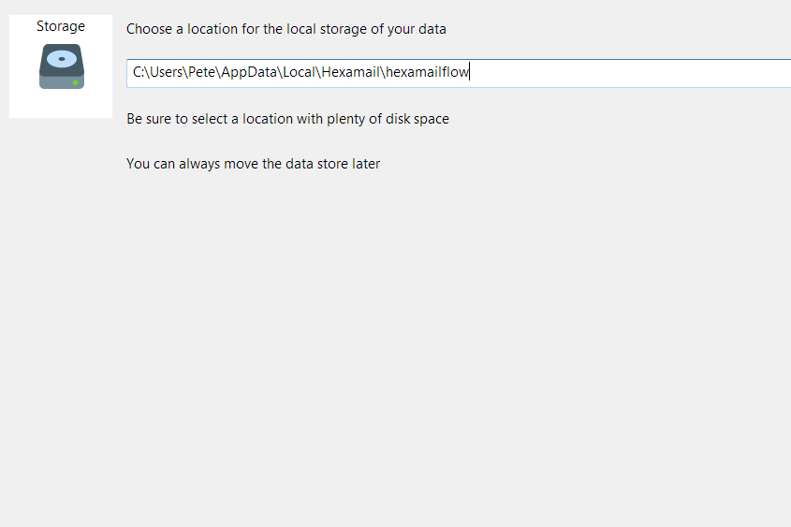Click the 'plenty of disk space' advice text
This screenshot has width=791, height=527.
pyautogui.click(x=388, y=119)
